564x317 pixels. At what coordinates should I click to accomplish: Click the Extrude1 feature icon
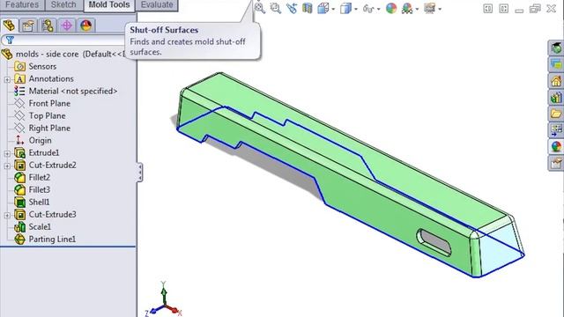pos(19,152)
